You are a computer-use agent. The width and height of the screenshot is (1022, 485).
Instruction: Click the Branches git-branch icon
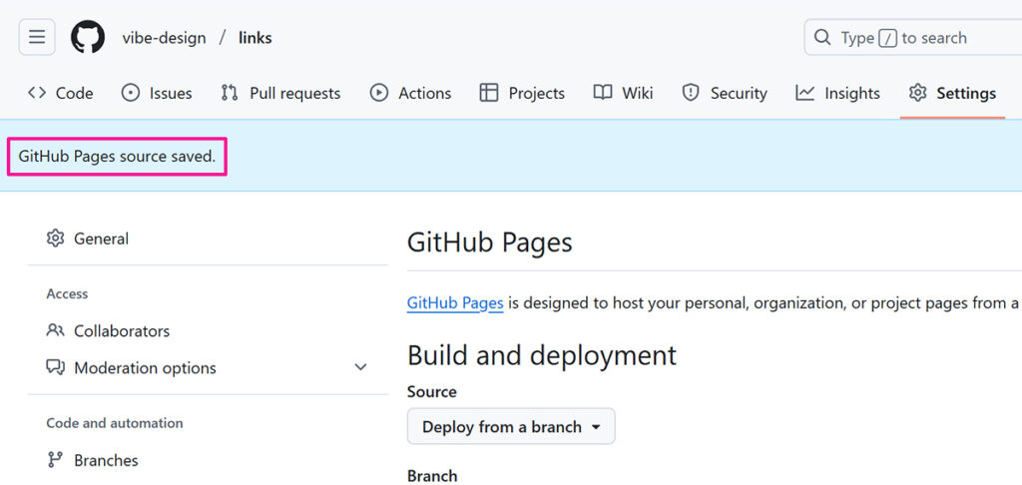tap(56, 460)
